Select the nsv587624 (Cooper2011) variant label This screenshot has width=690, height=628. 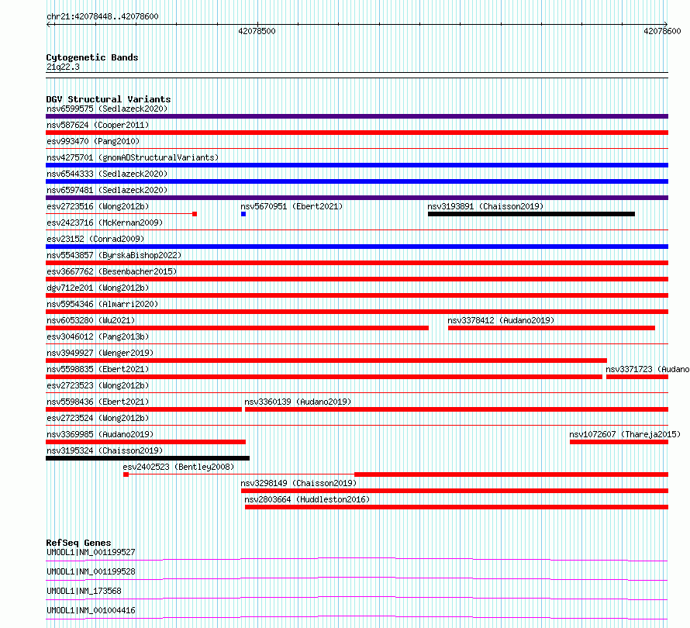coord(98,125)
